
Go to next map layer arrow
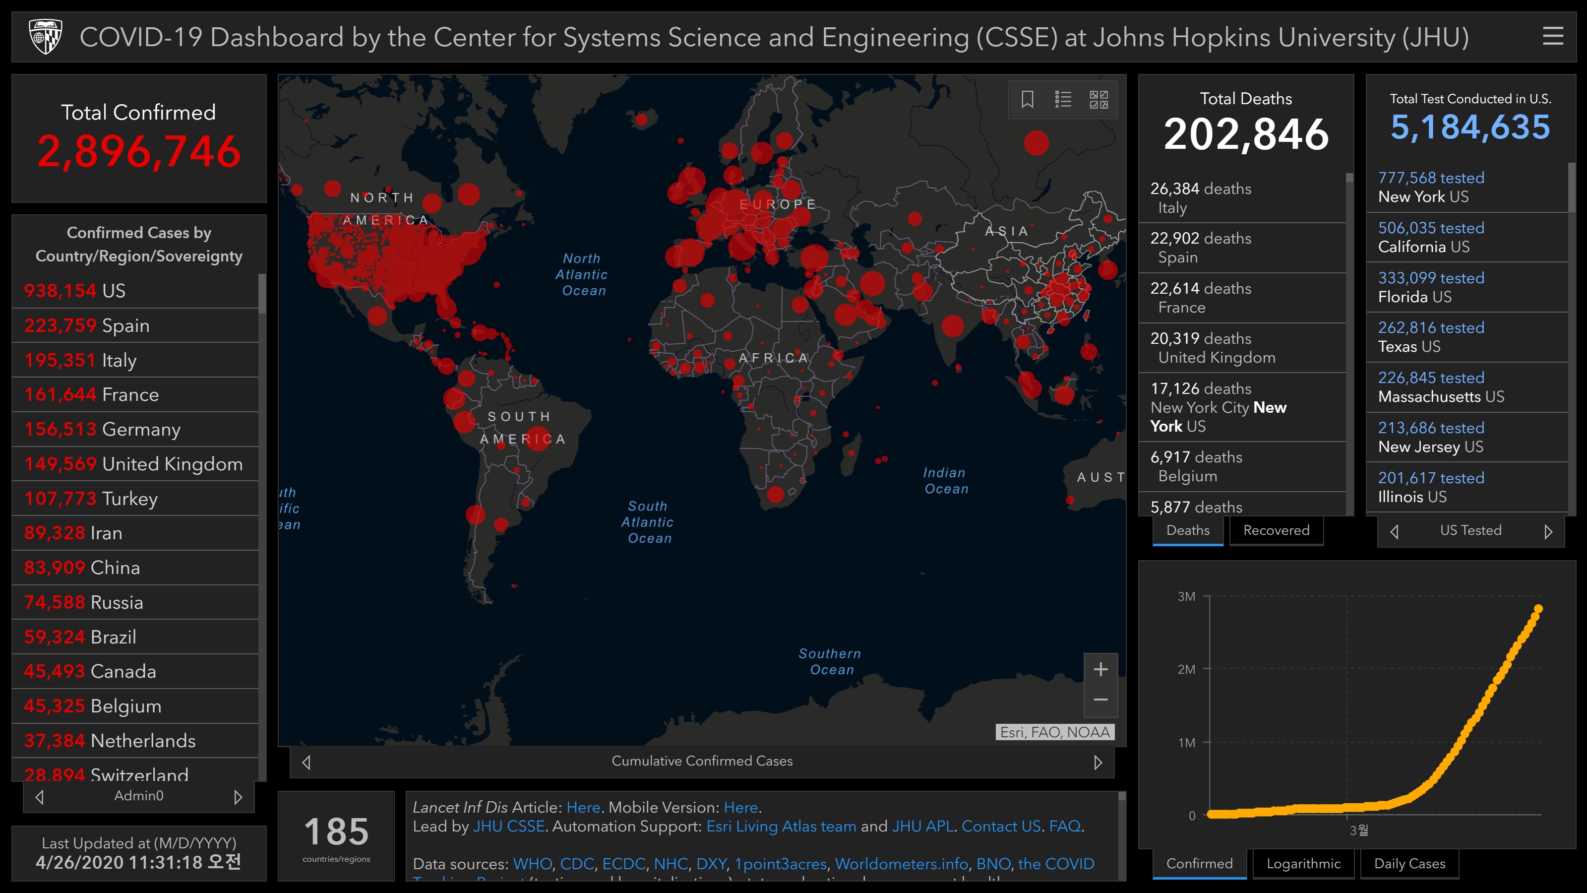[x=1098, y=763]
